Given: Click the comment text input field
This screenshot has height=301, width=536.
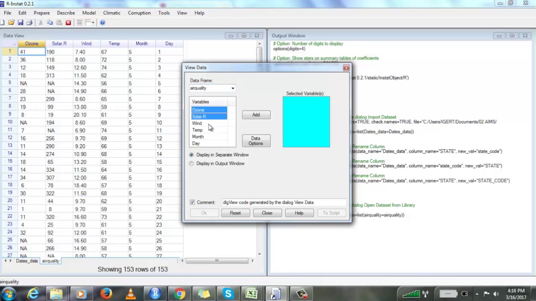Looking at the screenshot, I should pyautogui.click(x=284, y=202).
